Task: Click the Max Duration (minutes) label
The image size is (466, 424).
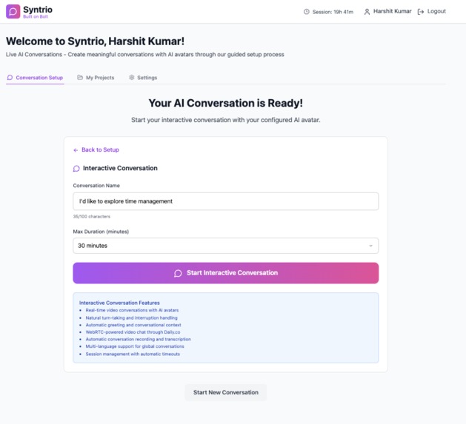Action: 101,232
